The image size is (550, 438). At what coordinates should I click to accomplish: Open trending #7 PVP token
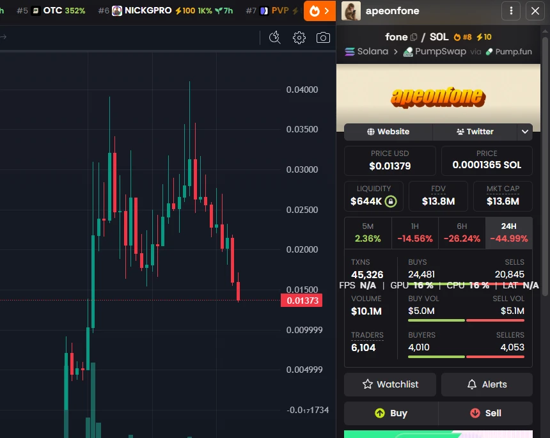coord(272,11)
